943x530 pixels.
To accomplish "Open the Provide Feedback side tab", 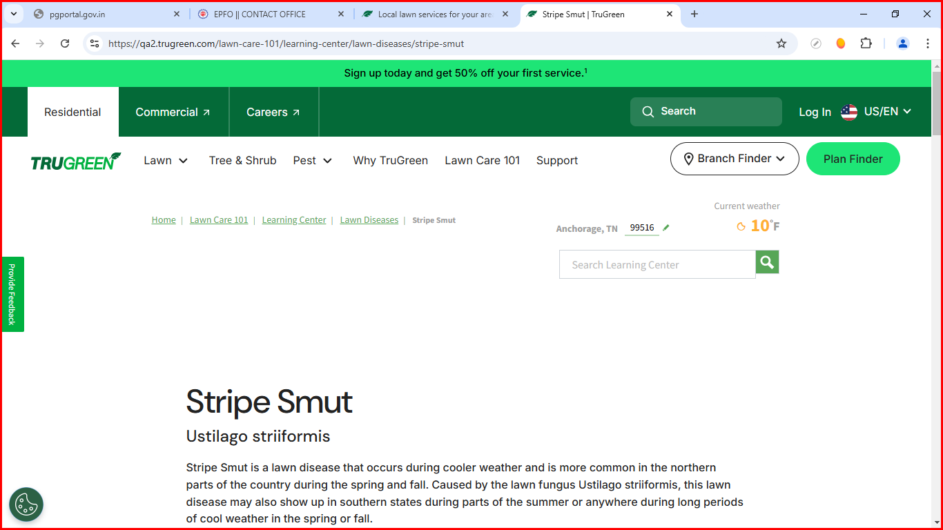I will (12, 294).
